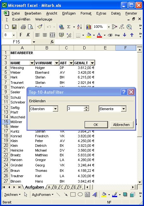Open the ABT filter dropdown
Image resolution: width=144 pixels, height=206 pixels.
(71, 63)
